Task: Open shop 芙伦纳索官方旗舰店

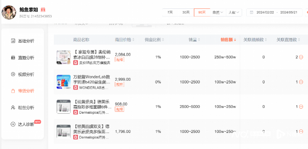Action: [95, 63]
